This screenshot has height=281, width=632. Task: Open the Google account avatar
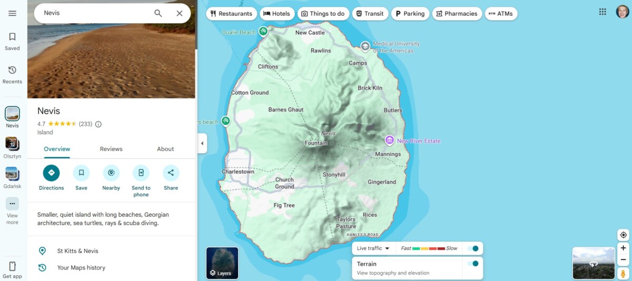click(x=623, y=12)
